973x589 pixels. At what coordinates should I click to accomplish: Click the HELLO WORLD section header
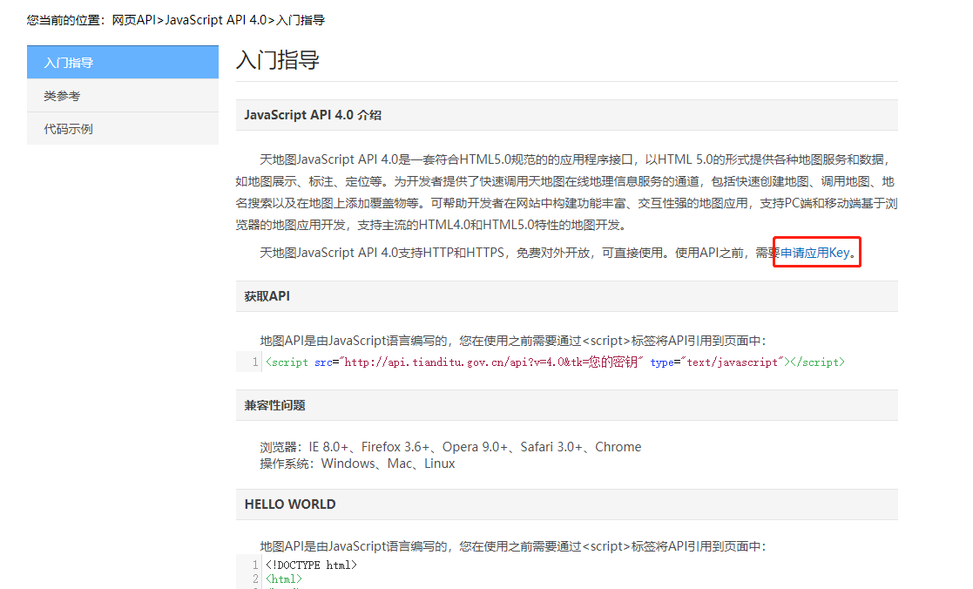pyautogui.click(x=566, y=504)
